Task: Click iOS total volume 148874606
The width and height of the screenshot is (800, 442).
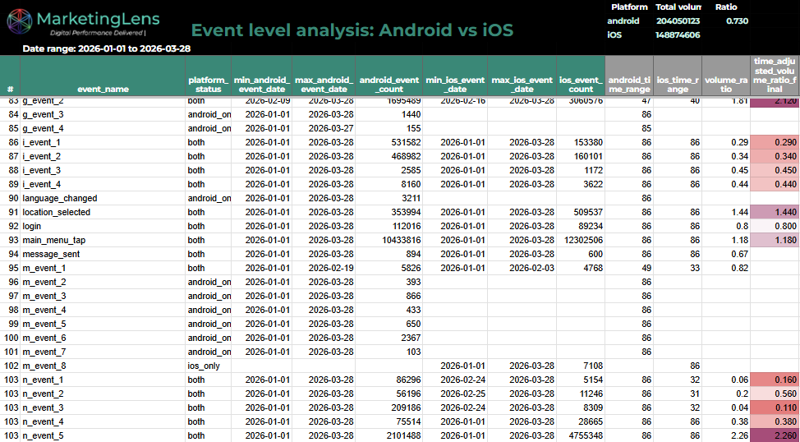Action: point(678,35)
